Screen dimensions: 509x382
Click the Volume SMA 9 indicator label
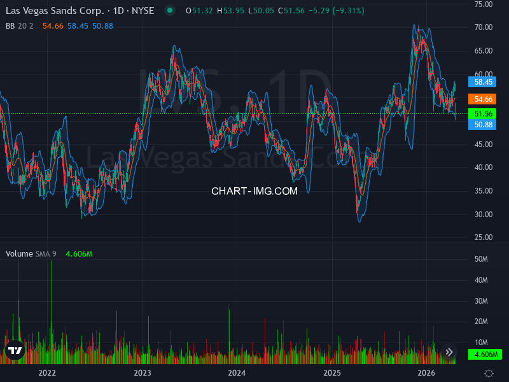pyautogui.click(x=31, y=253)
